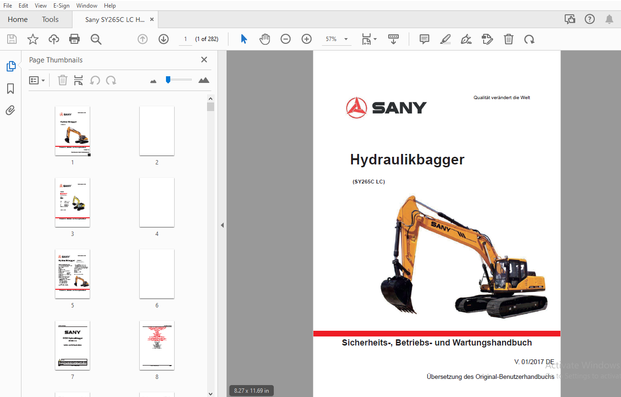The height and width of the screenshot is (397, 621).
Task: Open the Bookmarks sidebar pane
Action: [x=10, y=89]
